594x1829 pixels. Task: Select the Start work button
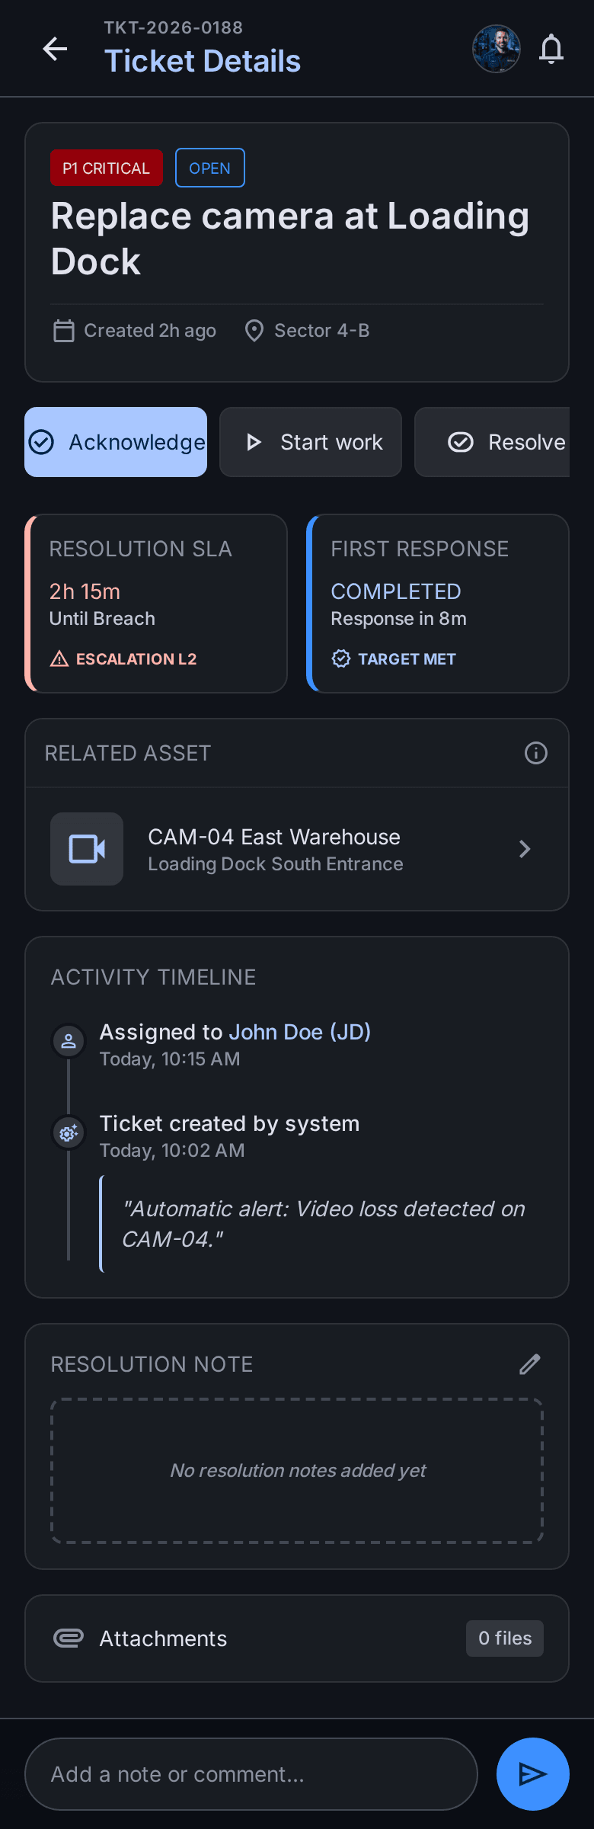coord(311,442)
